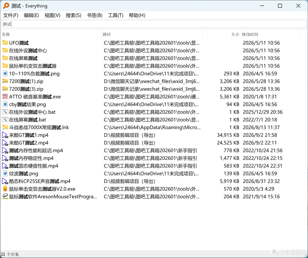Sort results by 名称 column header
Image resolution: width=308 pixels, height=258 pixels.
[x=51, y=34]
